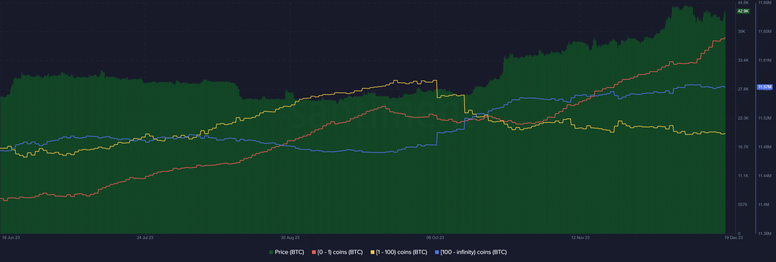Screen dimensions: 776x262
Task: Click the 06 Oct 23 date label
Action: click(435, 238)
